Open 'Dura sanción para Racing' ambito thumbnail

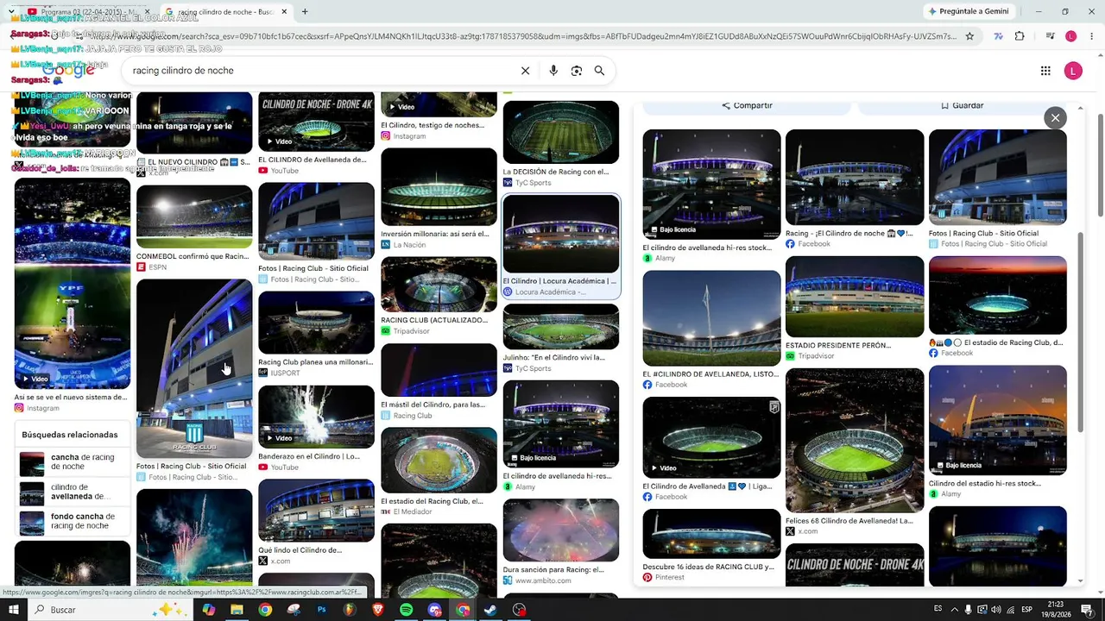[561, 530]
